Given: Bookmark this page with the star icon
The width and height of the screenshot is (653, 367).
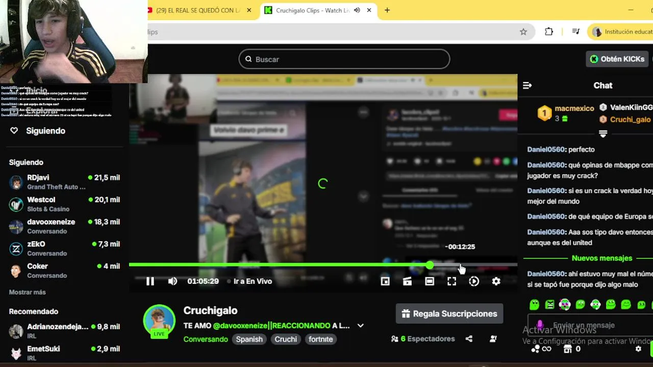Looking at the screenshot, I should 523,32.
